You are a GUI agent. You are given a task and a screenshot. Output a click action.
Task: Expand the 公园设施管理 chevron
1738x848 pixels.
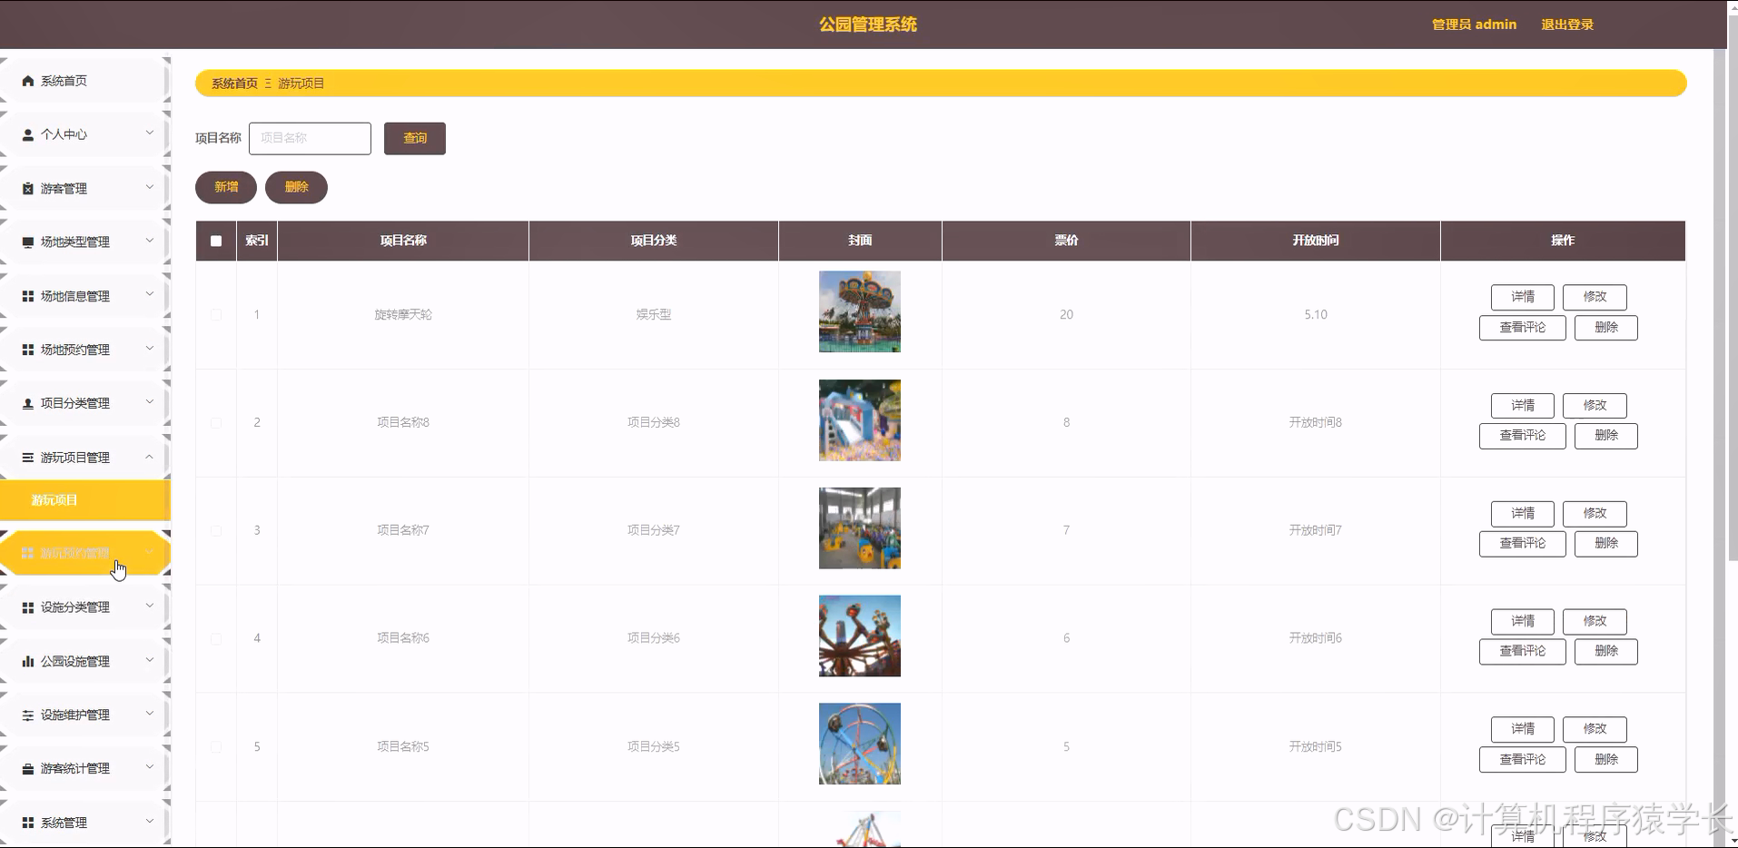150,660
